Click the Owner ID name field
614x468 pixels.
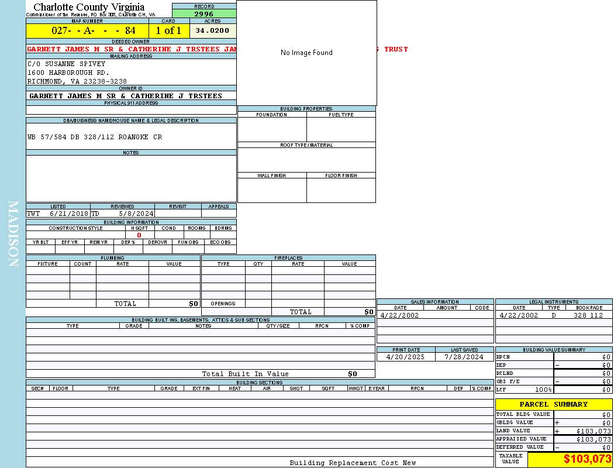pos(126,95)
